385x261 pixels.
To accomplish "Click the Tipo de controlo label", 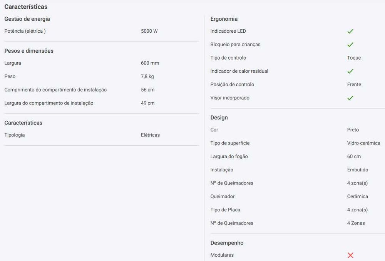I will point(228,58).
